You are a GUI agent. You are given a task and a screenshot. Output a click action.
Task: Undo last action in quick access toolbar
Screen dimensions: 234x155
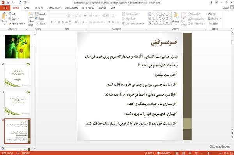click(13, 3)
